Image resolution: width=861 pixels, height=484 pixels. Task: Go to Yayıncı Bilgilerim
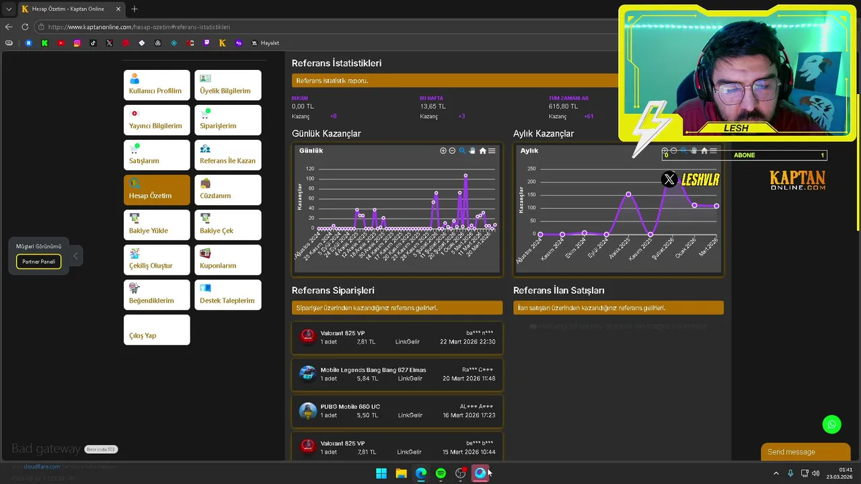(157, 120)
